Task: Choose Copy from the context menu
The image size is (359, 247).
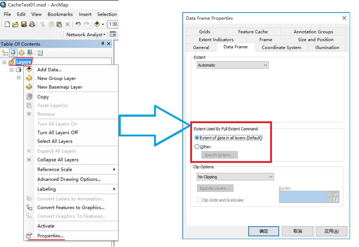Action: (x=71, y=97)
